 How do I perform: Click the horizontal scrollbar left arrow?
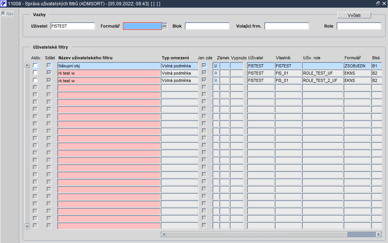(x=164, y=234)
